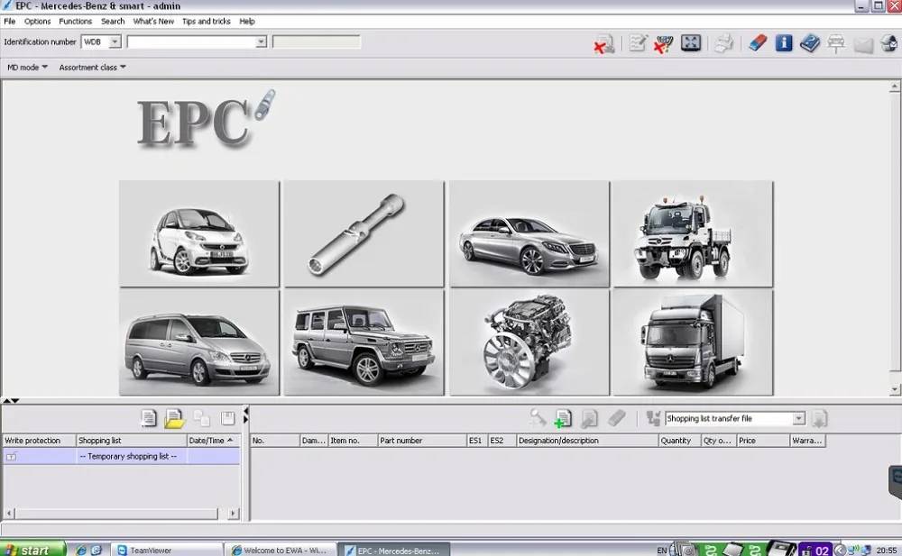Click the blue information icon in toolbar
902x556 pixels.
pyautogui.click(x=784, y=42)
